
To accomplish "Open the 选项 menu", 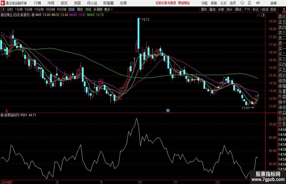I will tap(232, 3).
